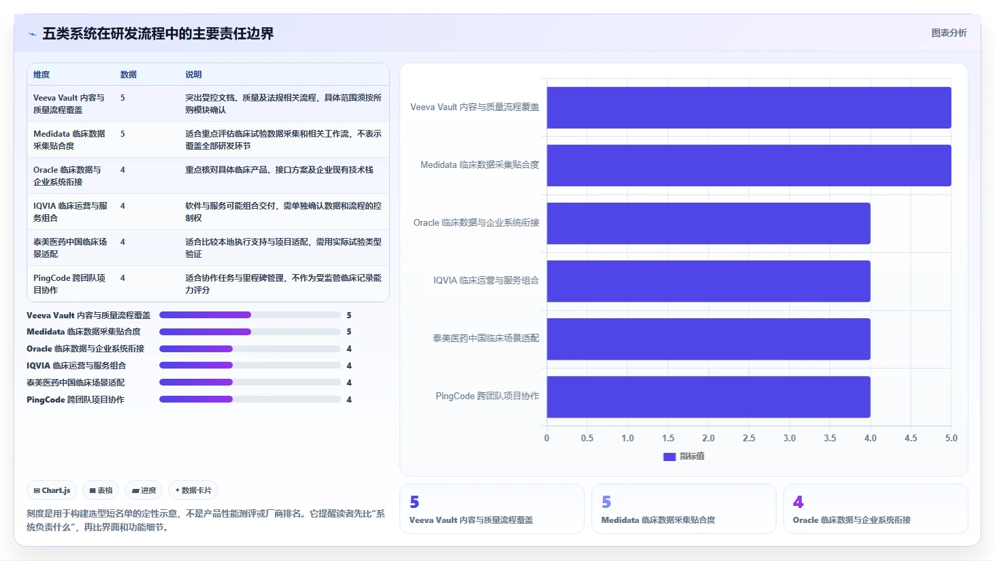Screen dimensions: 995x561
Task: Click the 维度 column header
Action: click(42, 75)
